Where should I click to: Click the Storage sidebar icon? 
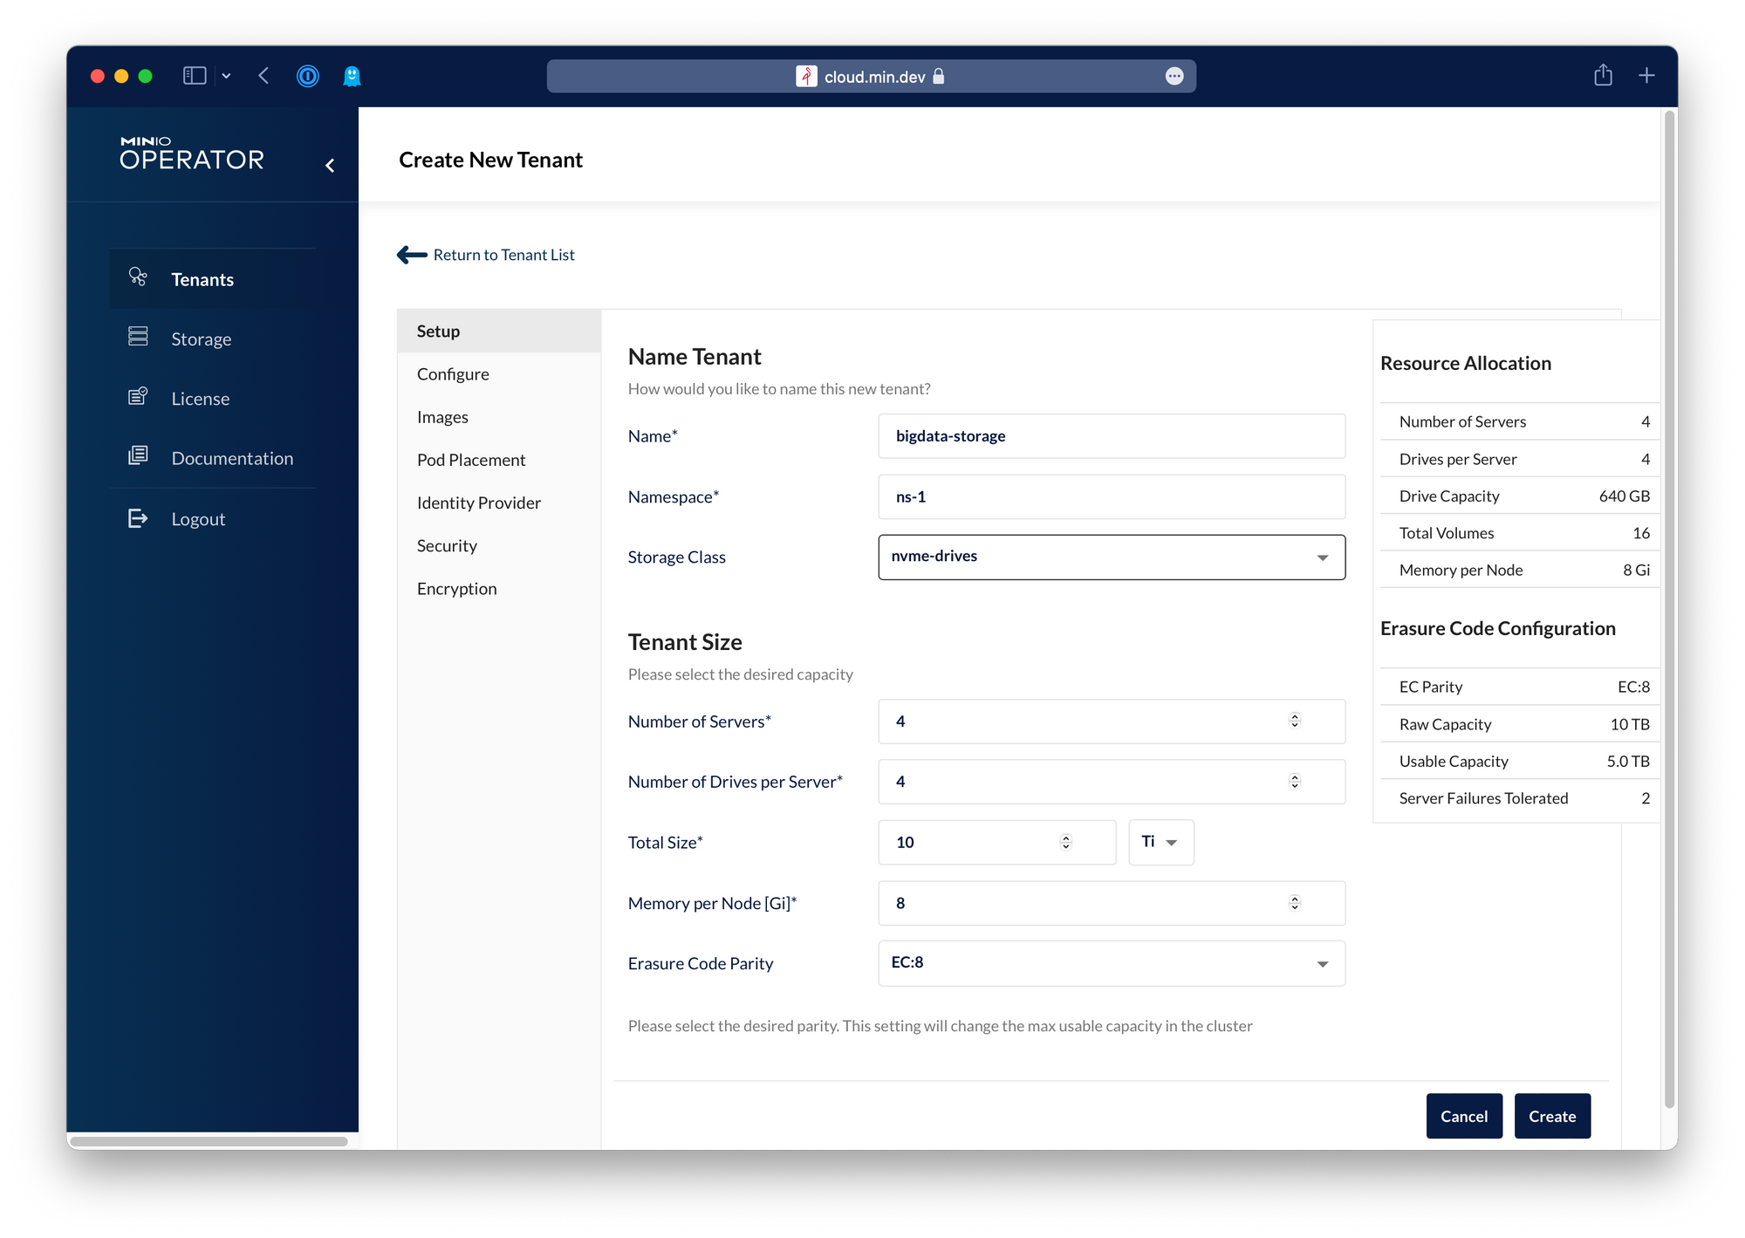click(x=138, y=337)
